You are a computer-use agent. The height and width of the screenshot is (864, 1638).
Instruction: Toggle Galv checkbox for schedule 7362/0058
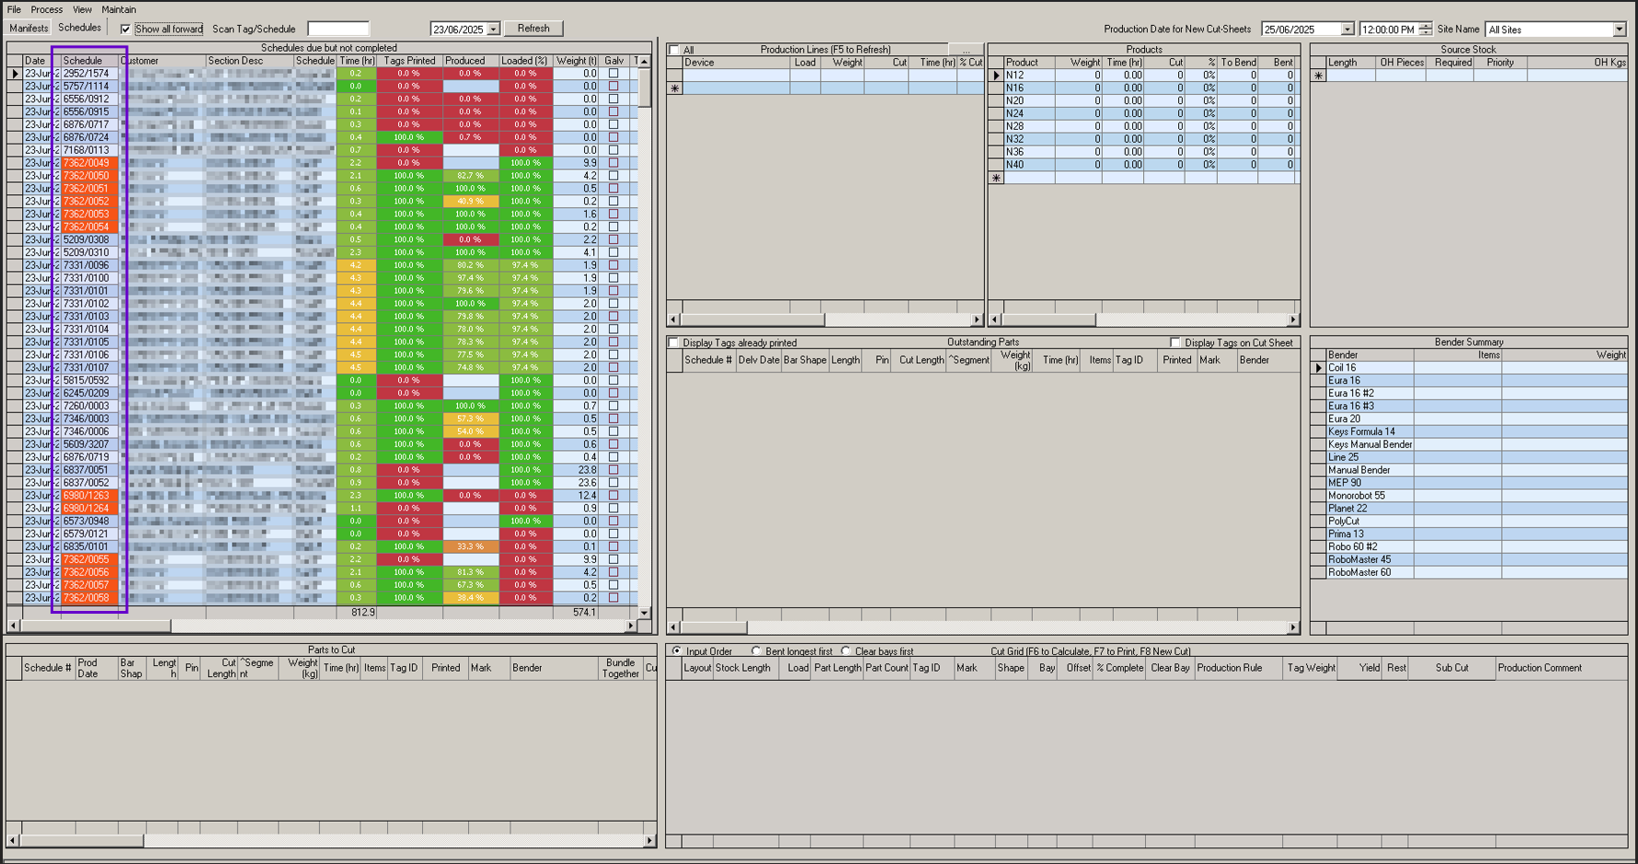[x=613, y=597]
